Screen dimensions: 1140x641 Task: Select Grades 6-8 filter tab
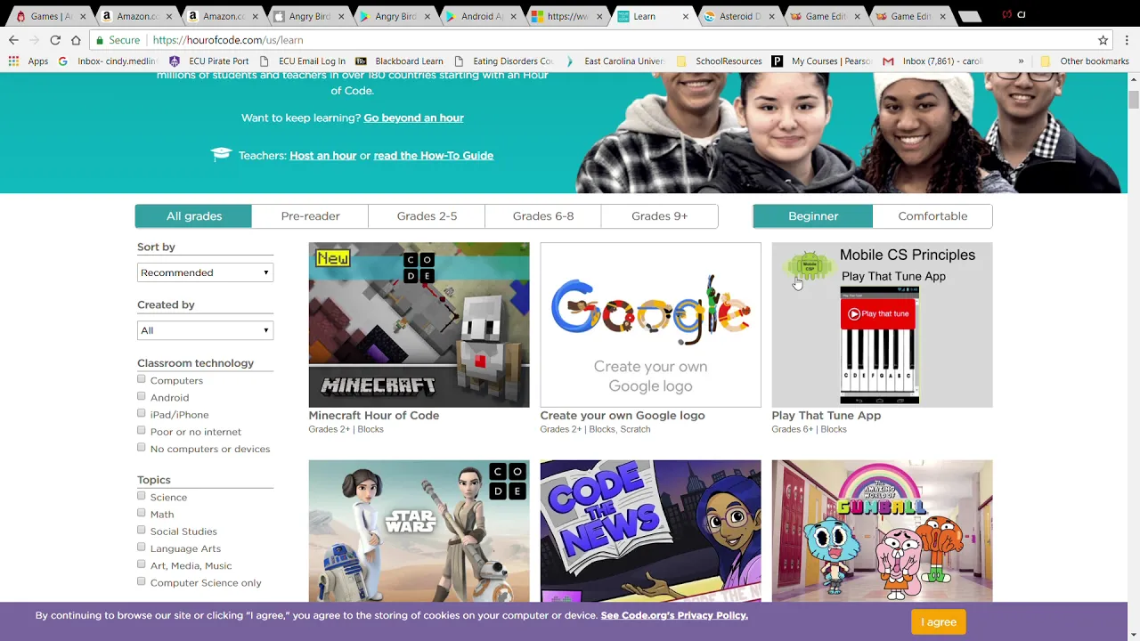pyautogui.click(x=543, y=216)
